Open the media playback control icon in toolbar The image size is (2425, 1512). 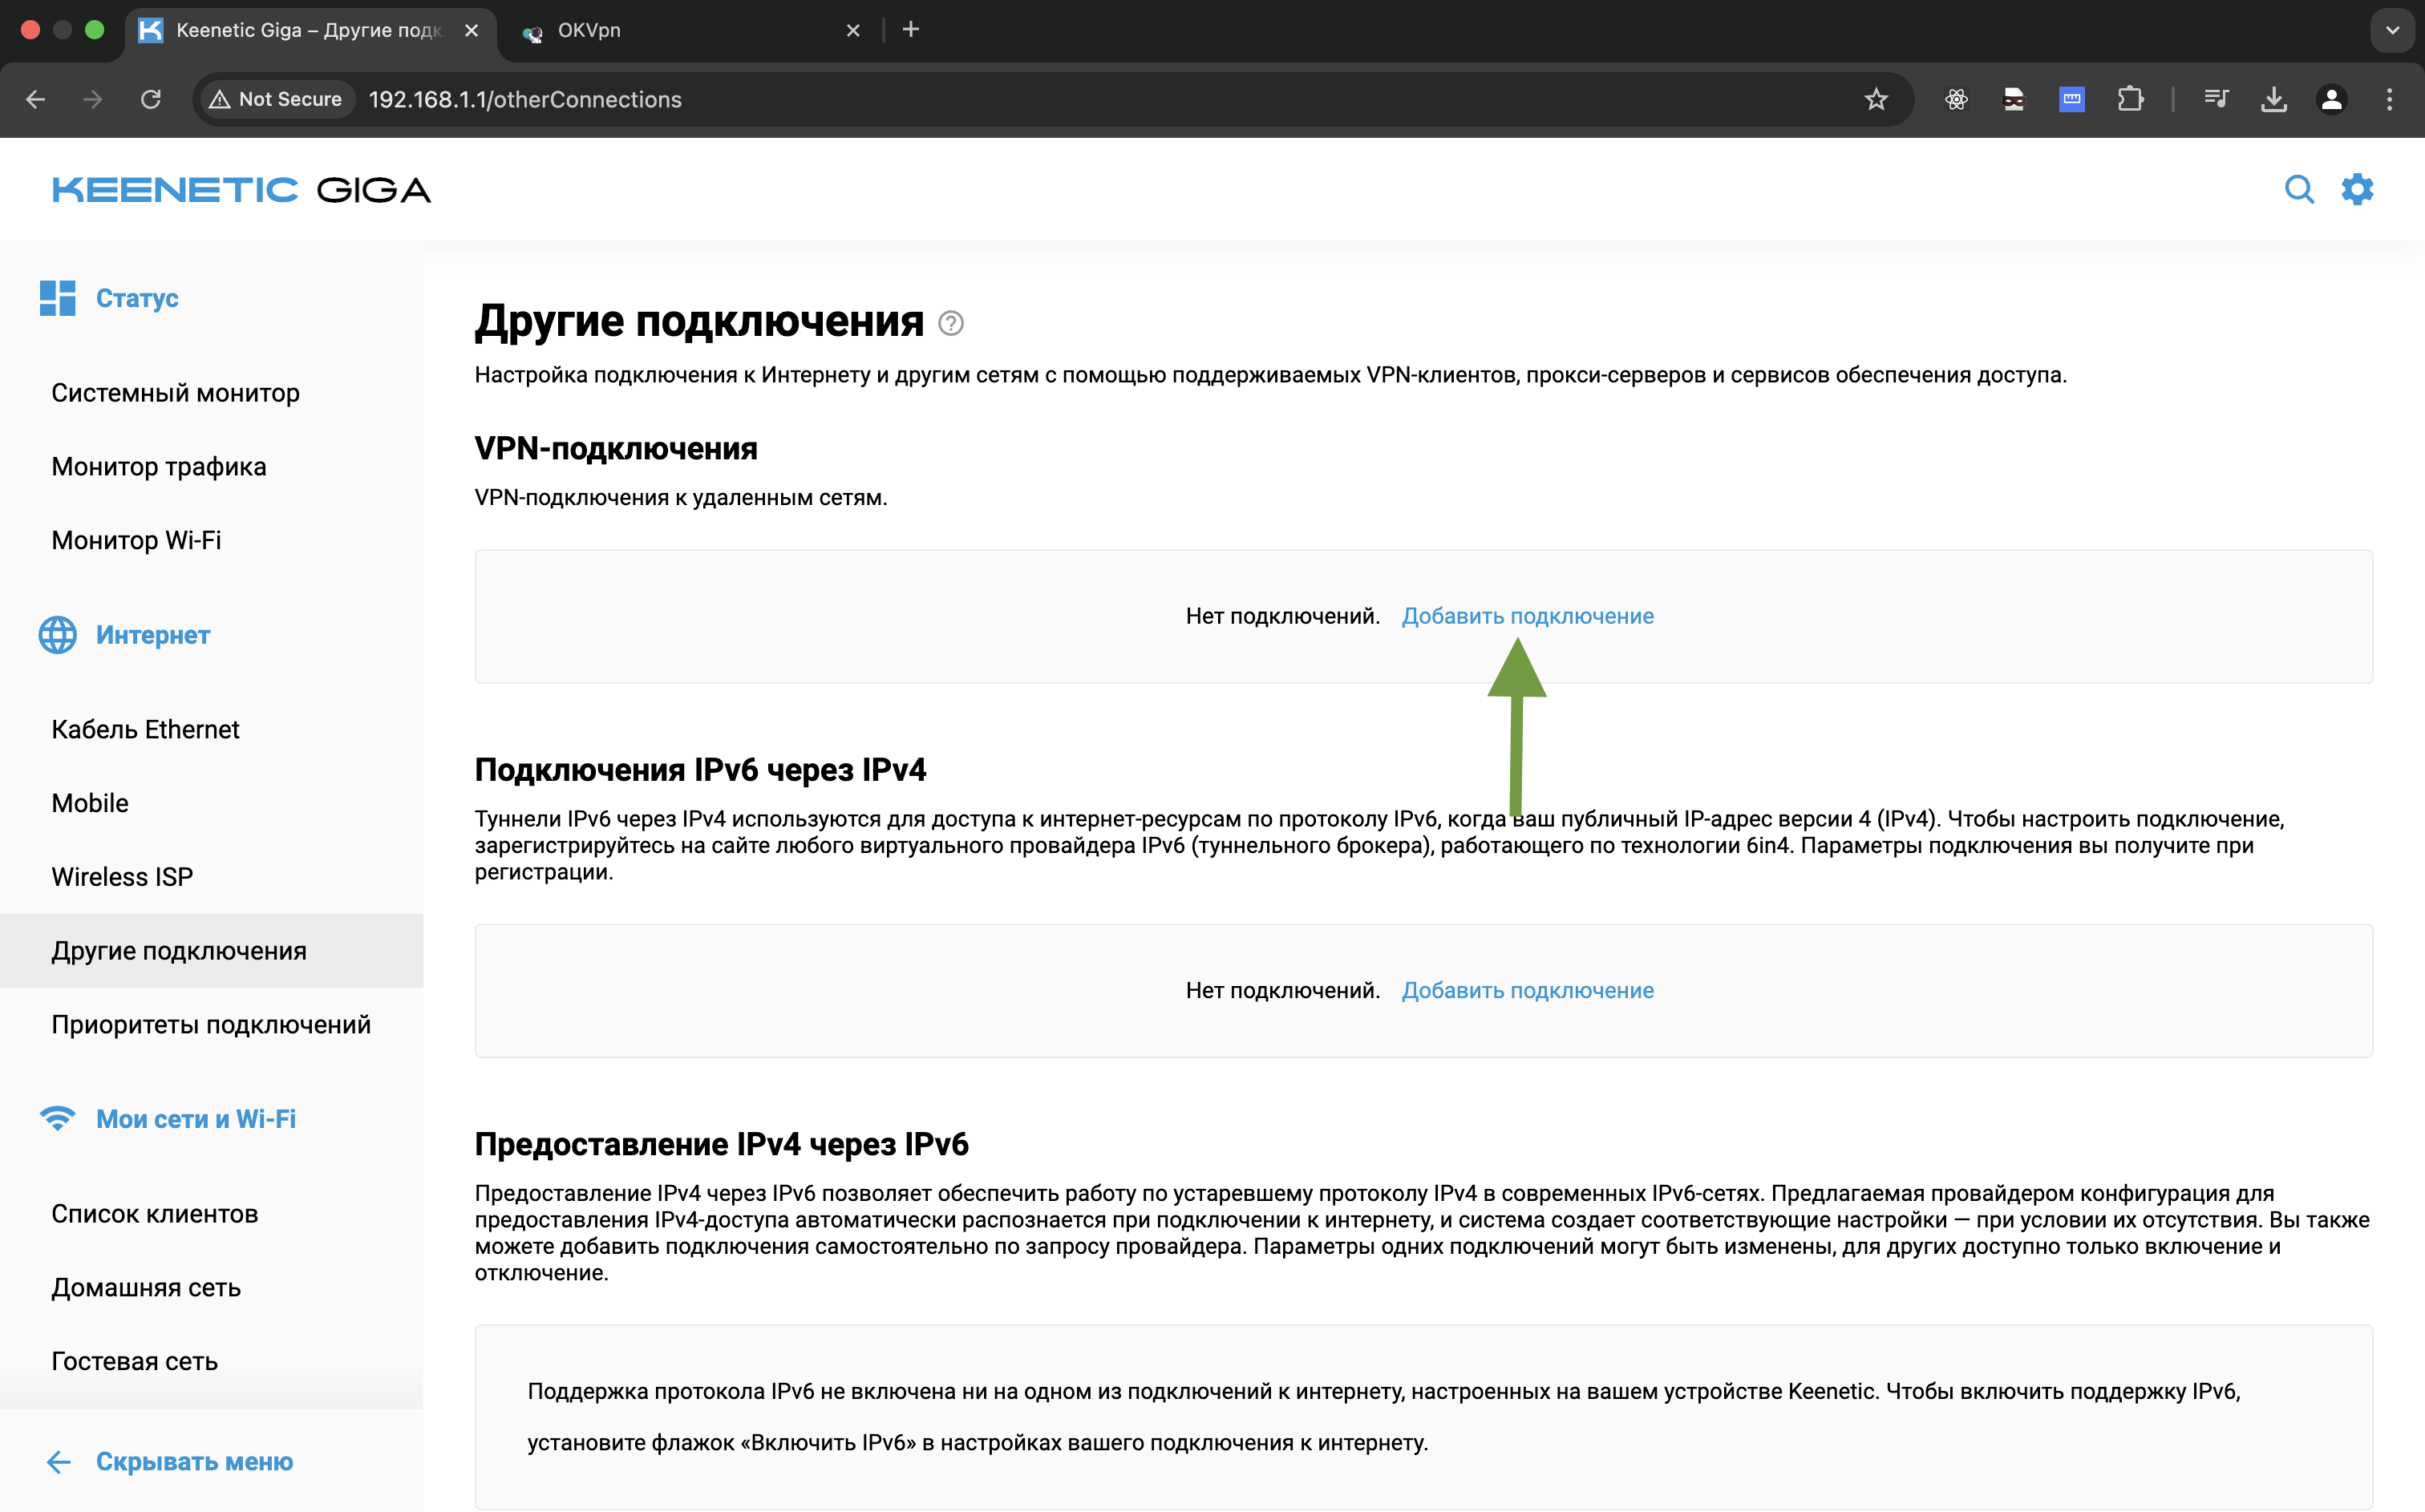(x=2215, y=99)
